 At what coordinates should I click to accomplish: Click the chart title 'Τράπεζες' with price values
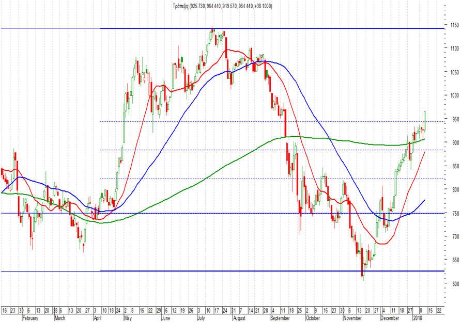tap(223, 6)
